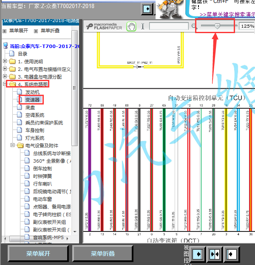Open the 底盘 circuit diagram
Screen dimensions: 255x265
(30, 107)
